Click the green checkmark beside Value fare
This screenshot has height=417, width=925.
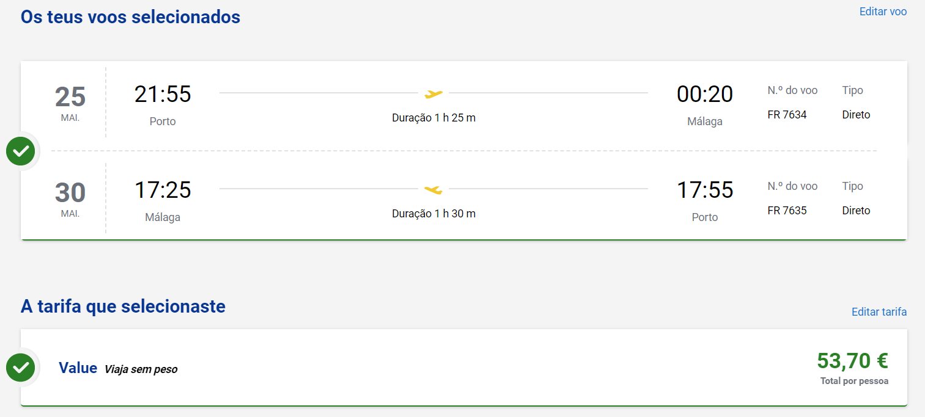point(21,368)
